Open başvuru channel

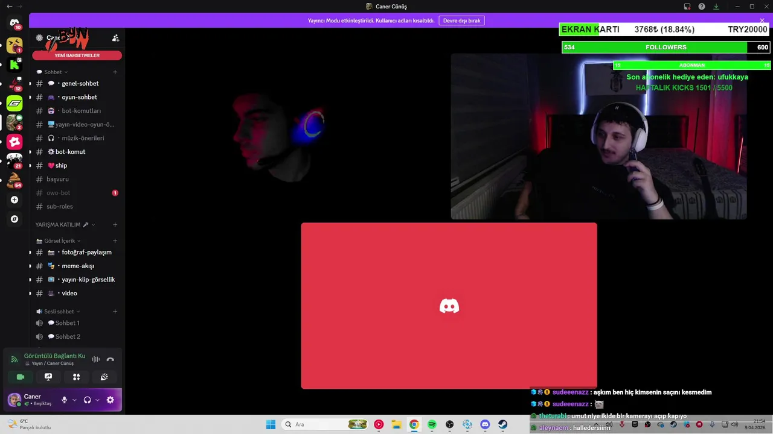[77, 179]
